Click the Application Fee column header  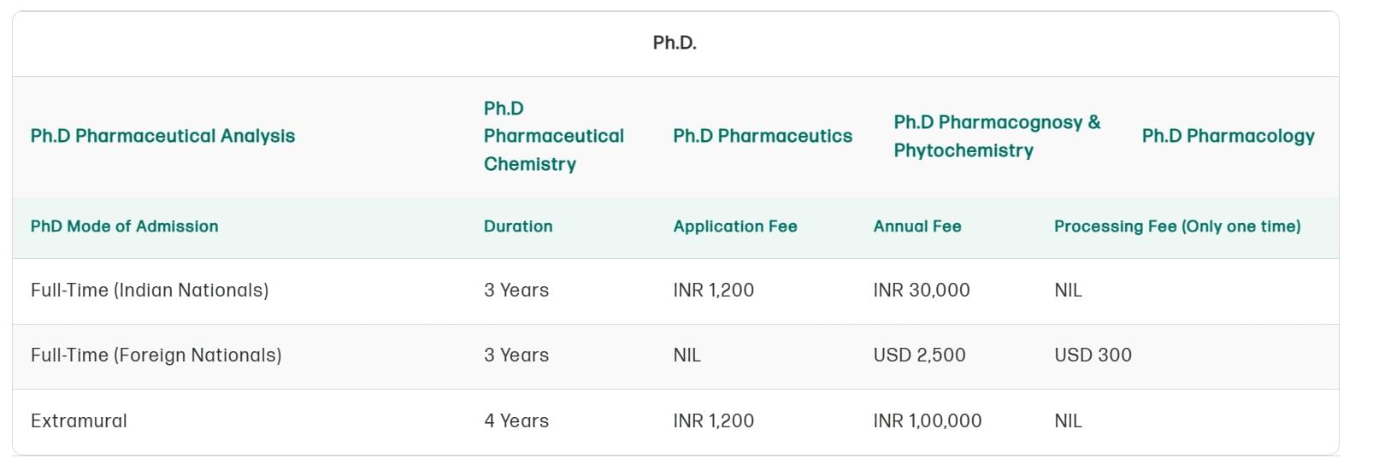click(734, 226)
